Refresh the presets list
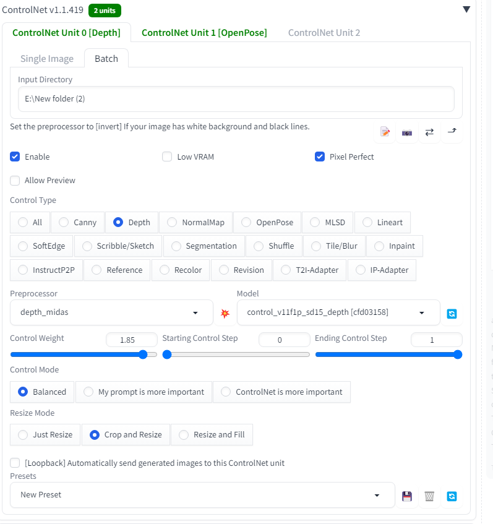 [452, 496]
